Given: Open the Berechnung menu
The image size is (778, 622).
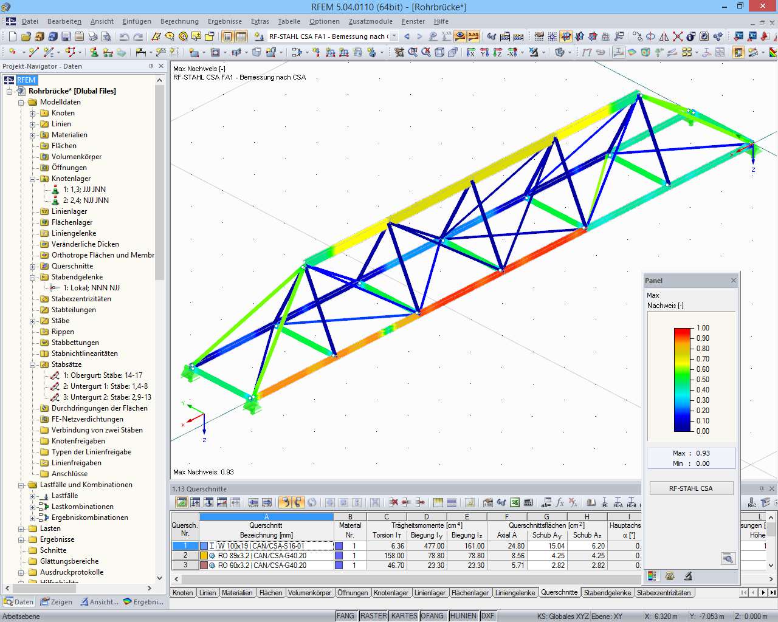Looking at the screenshot, I should pyautogui.click(x=179, y=21).
